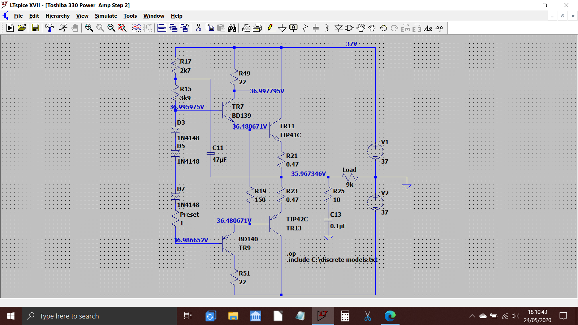Run the simulation with the running man icon
Image resolution: width=578 pixels, height=325 pixels.
tap(64, 28)
